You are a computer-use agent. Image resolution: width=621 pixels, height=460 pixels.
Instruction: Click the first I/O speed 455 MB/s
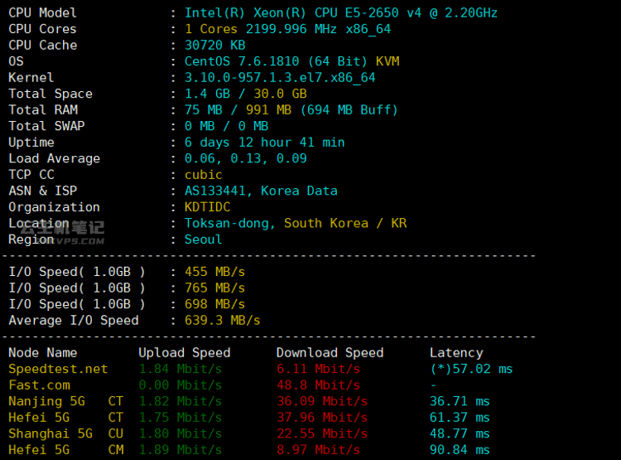215,272
